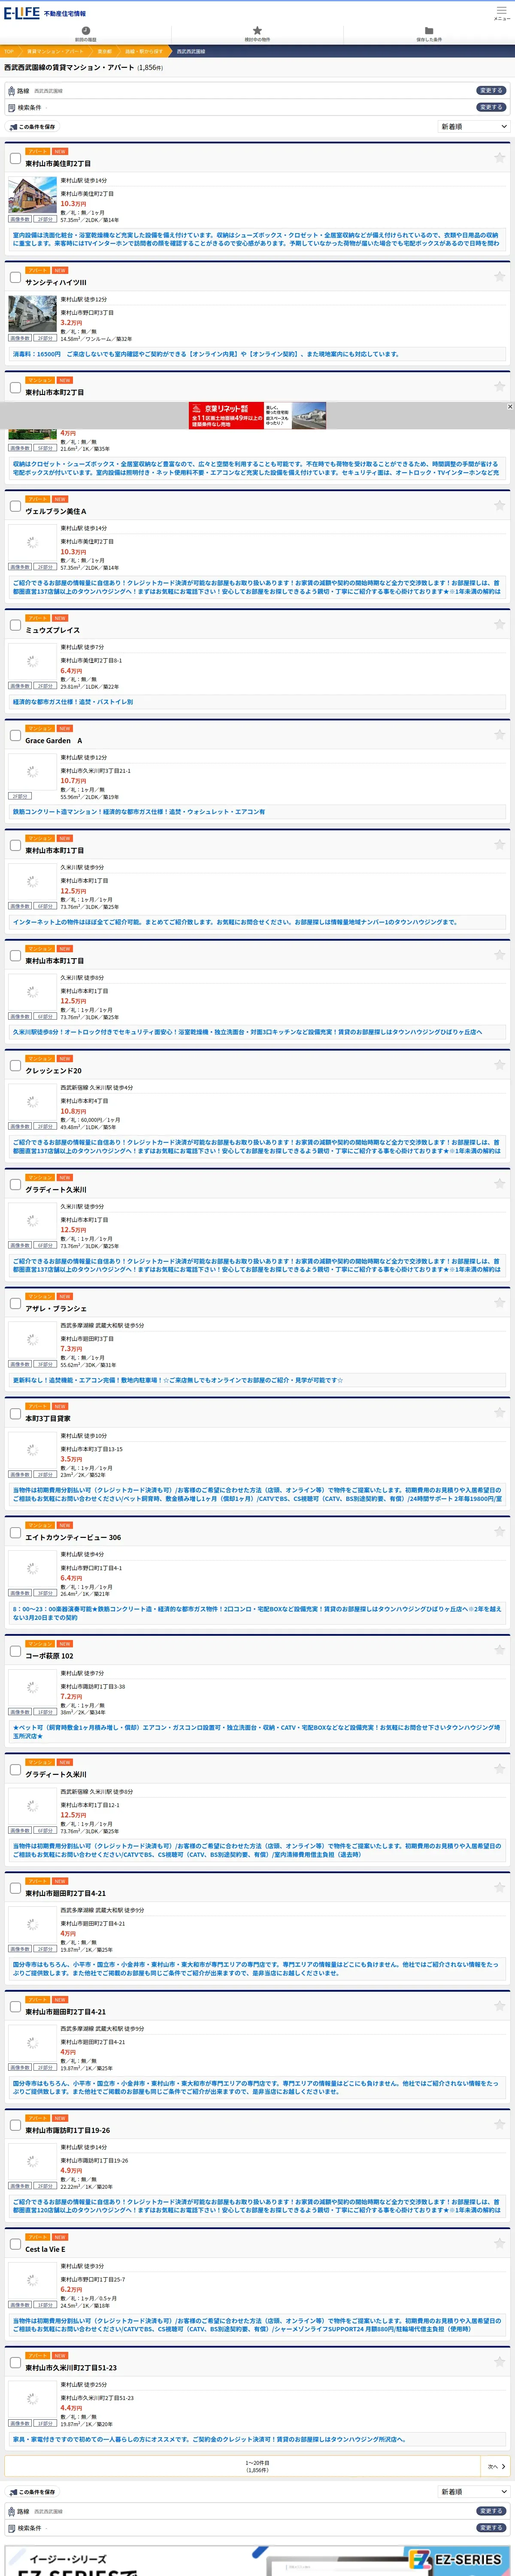The width and height of the screenshot is (515, 2576).
Task: Open コーポ萩原 102 listing title
Action: [x=49, y=1656]
